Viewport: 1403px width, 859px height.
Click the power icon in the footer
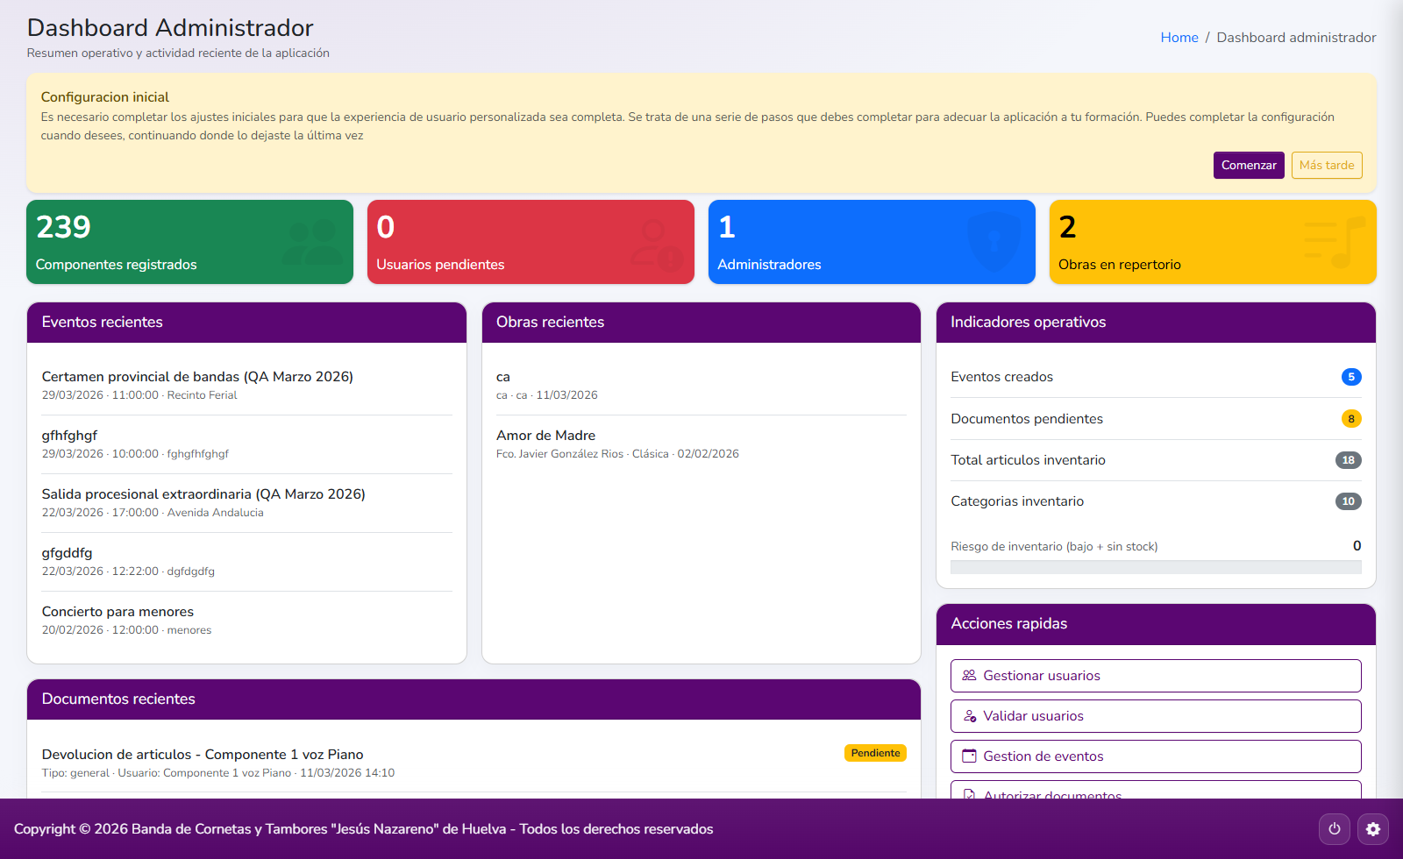pos(1334,828)
